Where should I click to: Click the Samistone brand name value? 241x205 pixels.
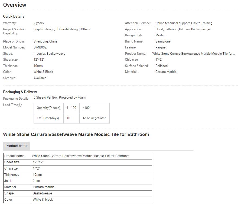pos(163,41)
